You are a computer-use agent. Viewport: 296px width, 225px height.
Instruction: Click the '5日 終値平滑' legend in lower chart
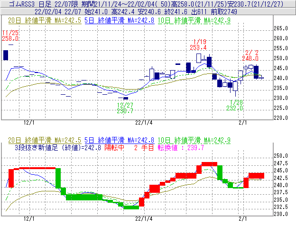coord(104,140)
